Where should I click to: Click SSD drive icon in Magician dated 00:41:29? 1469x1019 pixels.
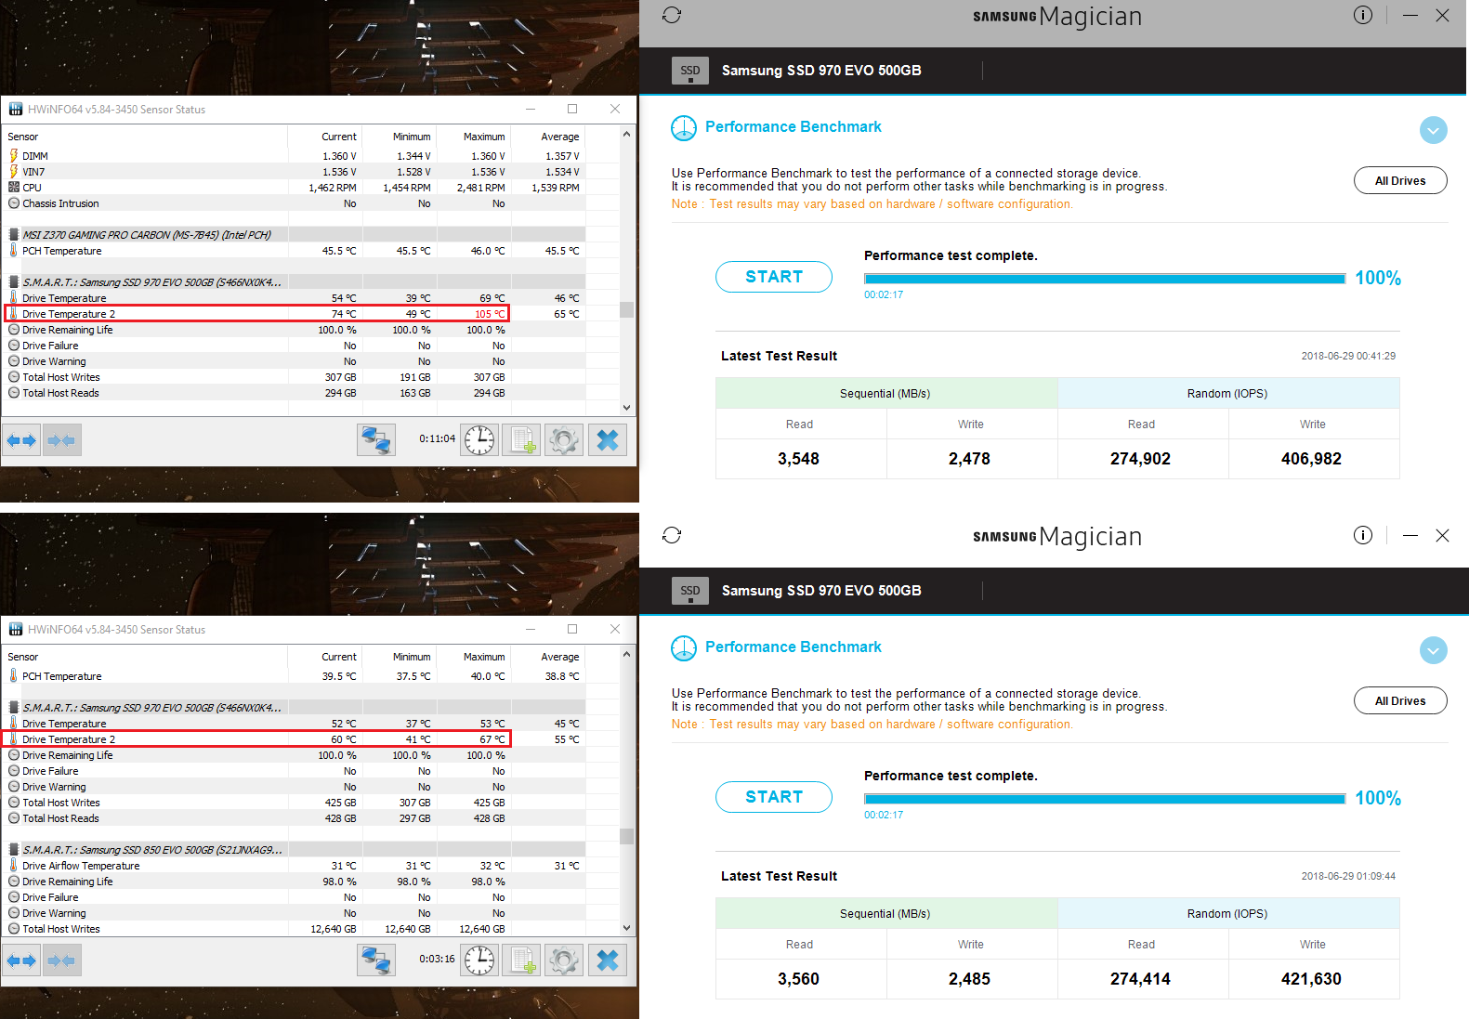(x=690, y=71)
